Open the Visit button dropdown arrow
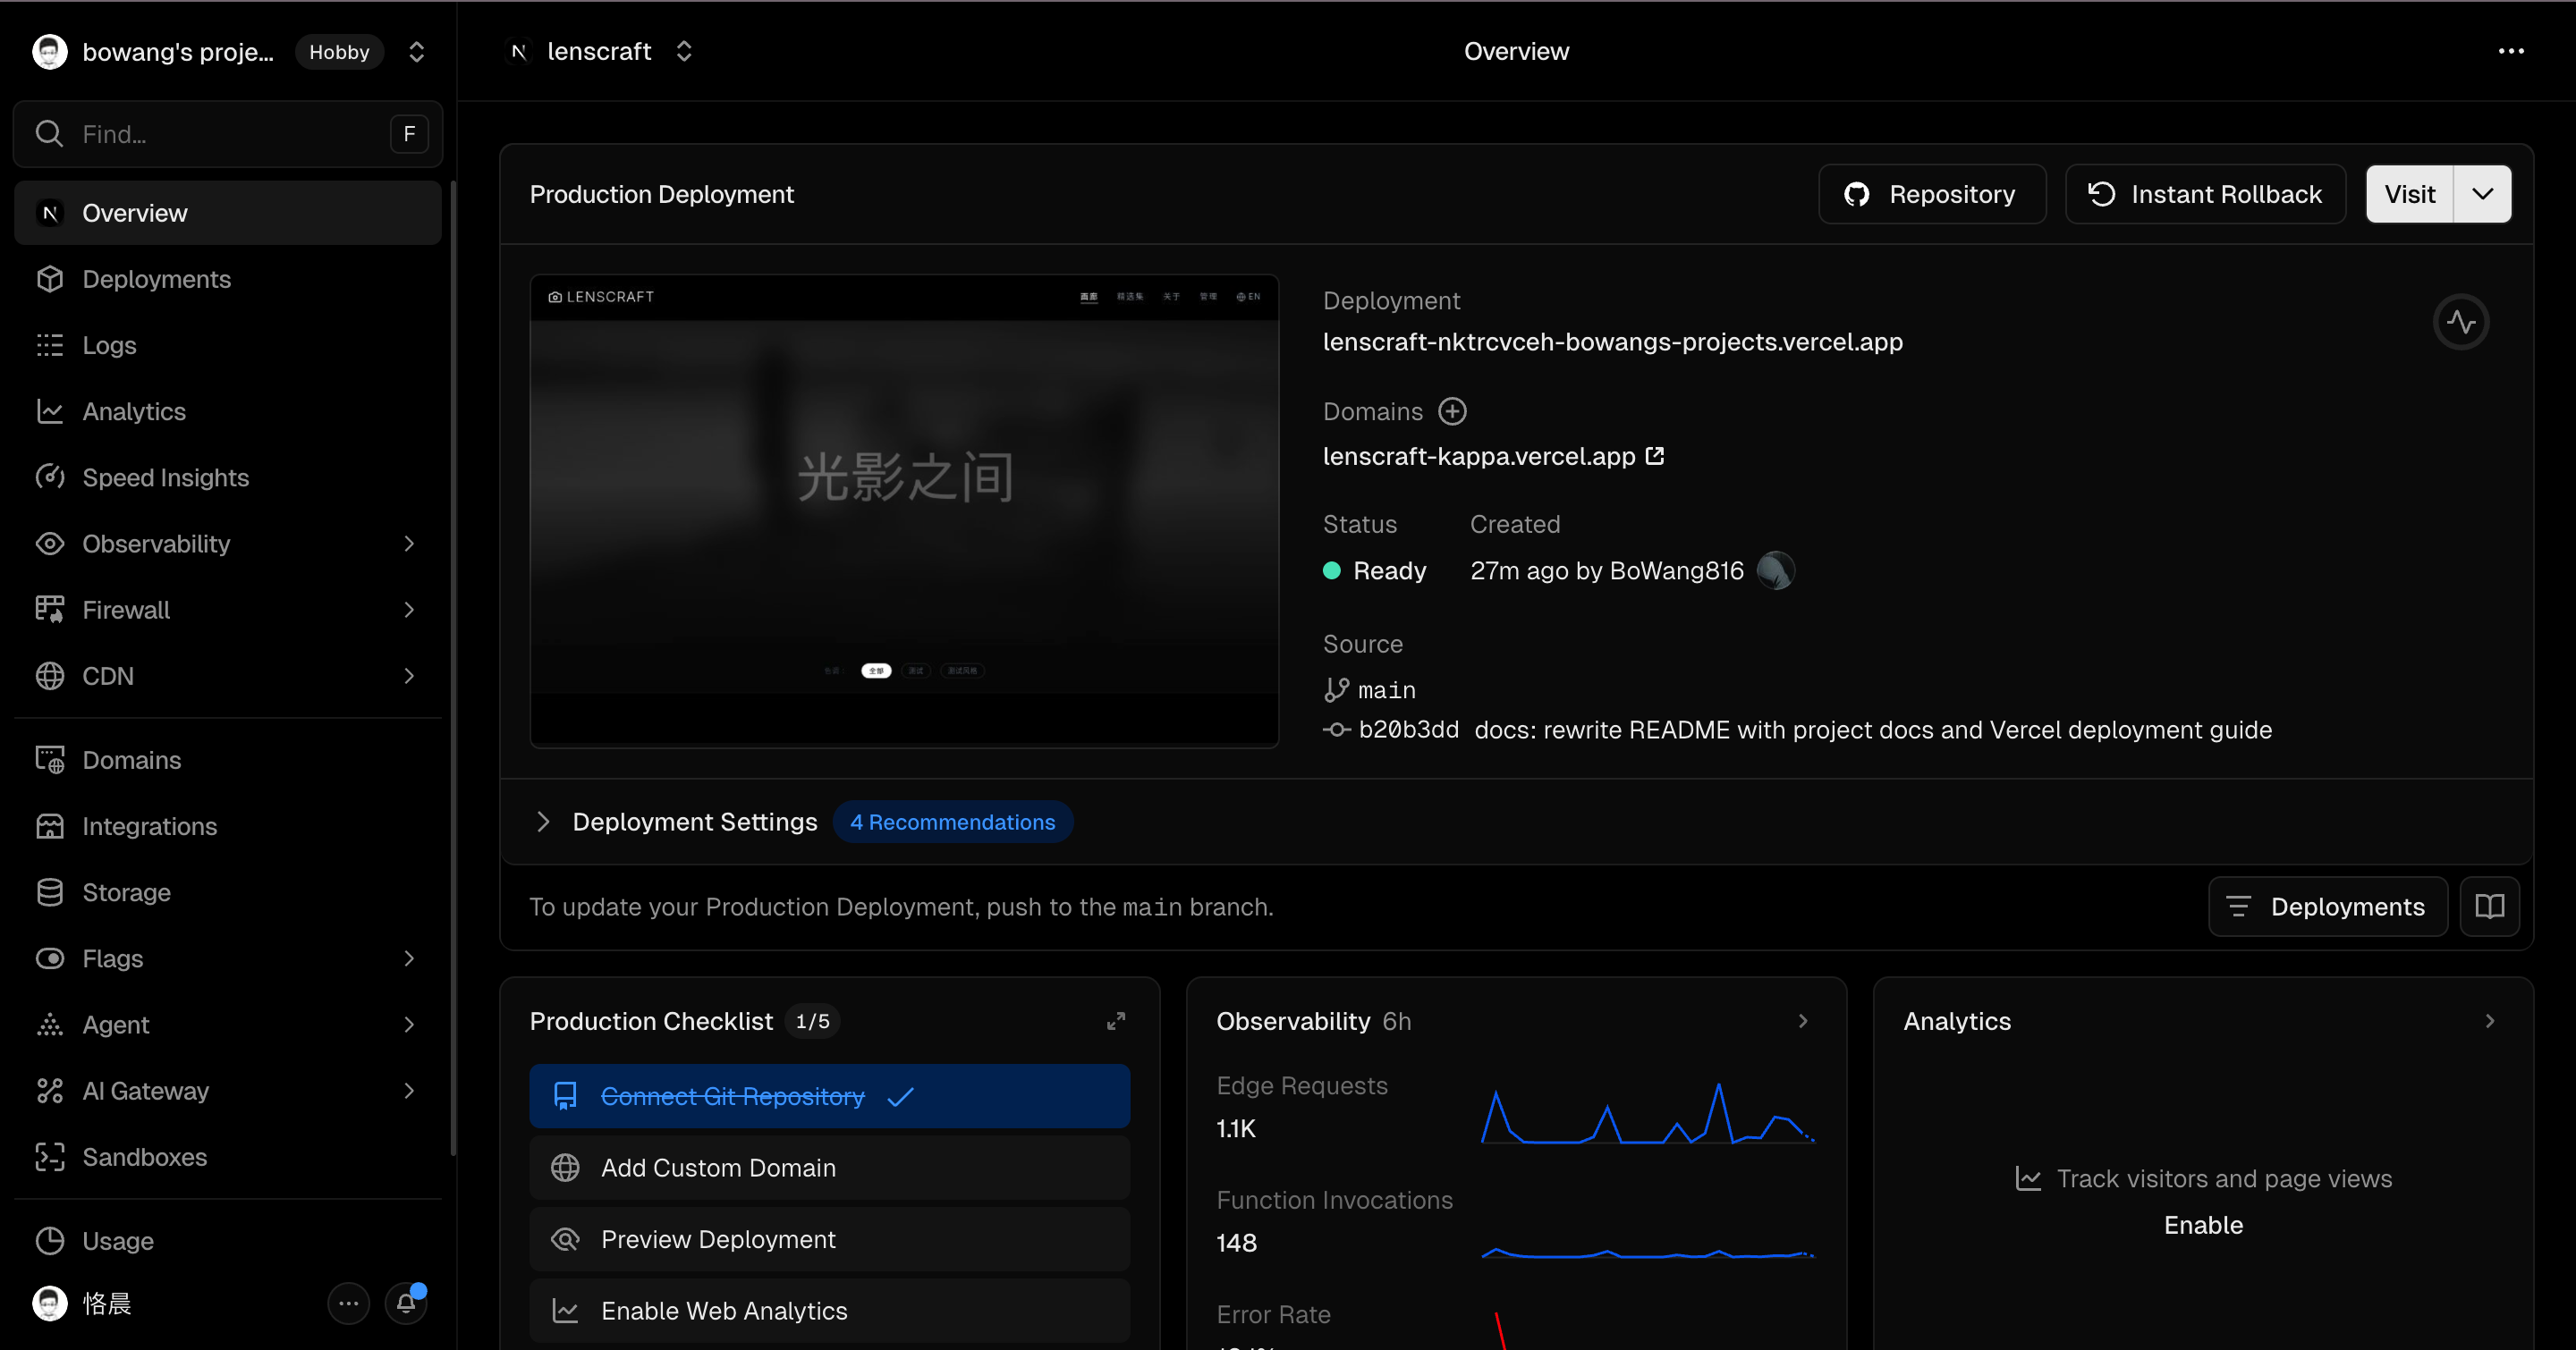 click(2482, 194)
